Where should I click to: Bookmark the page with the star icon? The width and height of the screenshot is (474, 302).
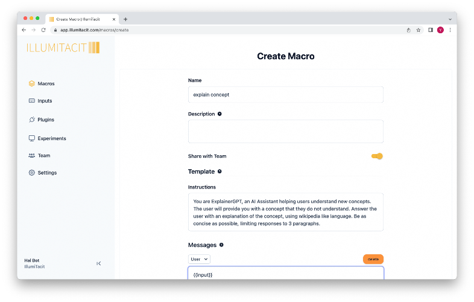[x=419, y=30]
